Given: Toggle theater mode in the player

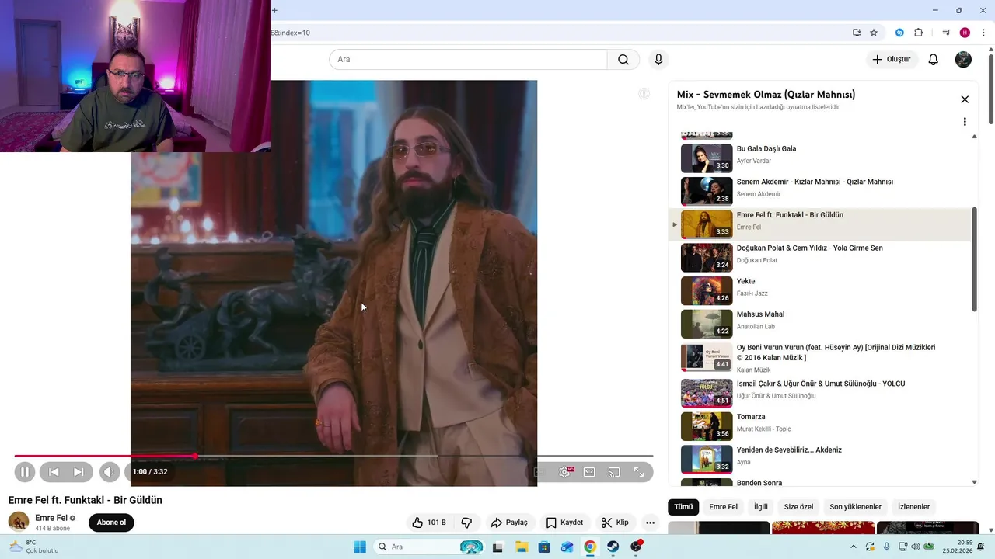Looking at the screenshot, I should click(589, 471).
